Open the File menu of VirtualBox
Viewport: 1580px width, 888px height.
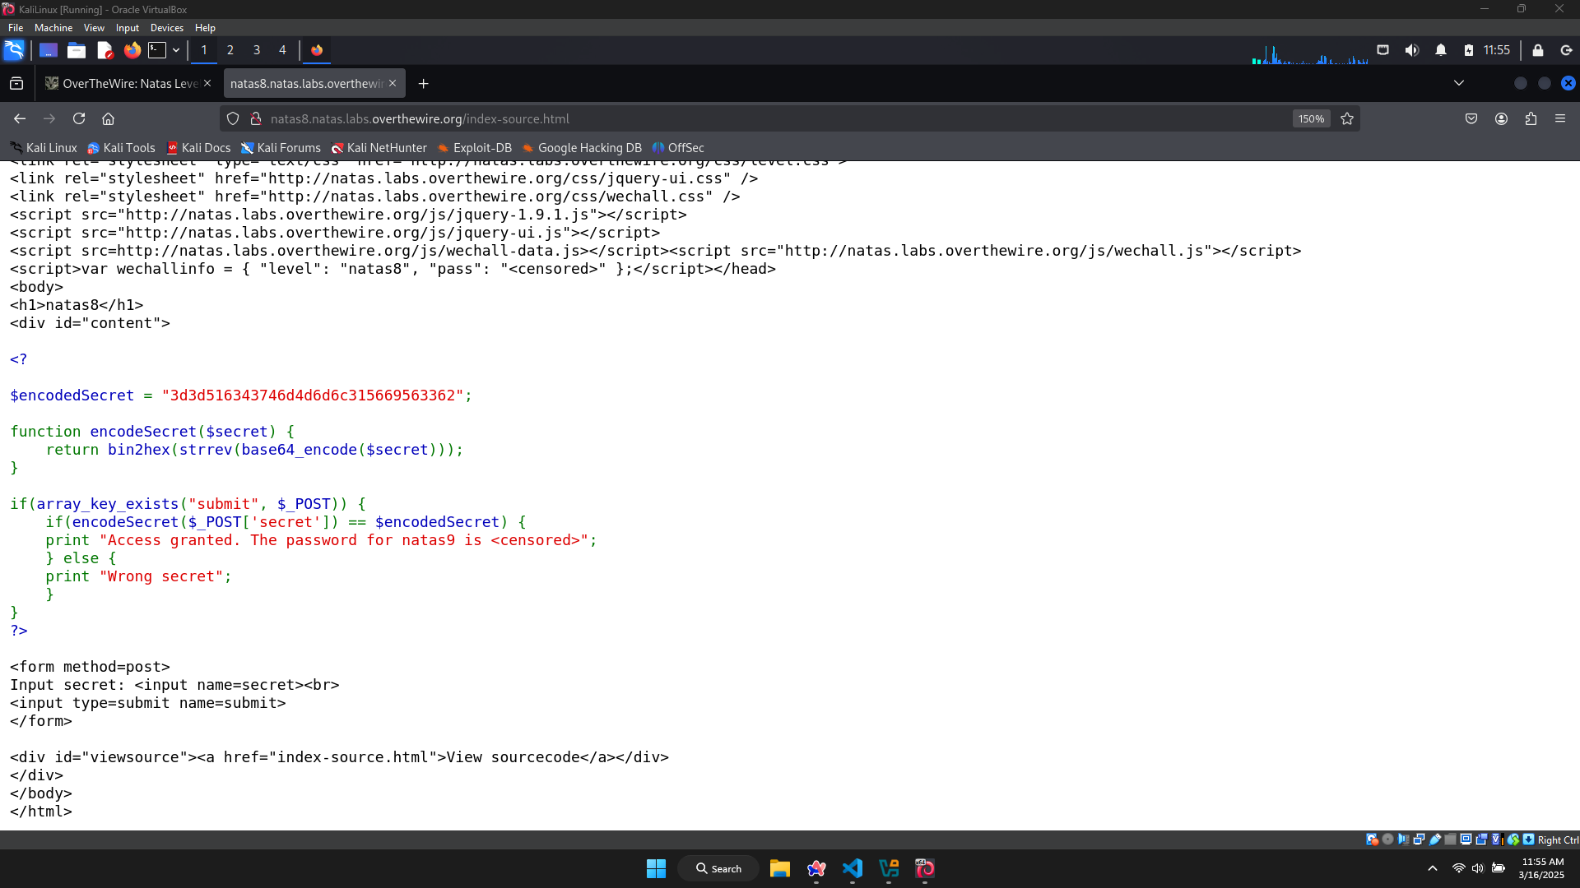coord(16,28)
